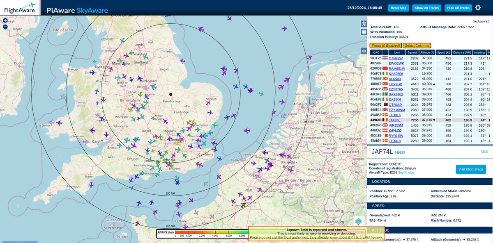Open the SkyAware 9.0 version link

[481, 21]
